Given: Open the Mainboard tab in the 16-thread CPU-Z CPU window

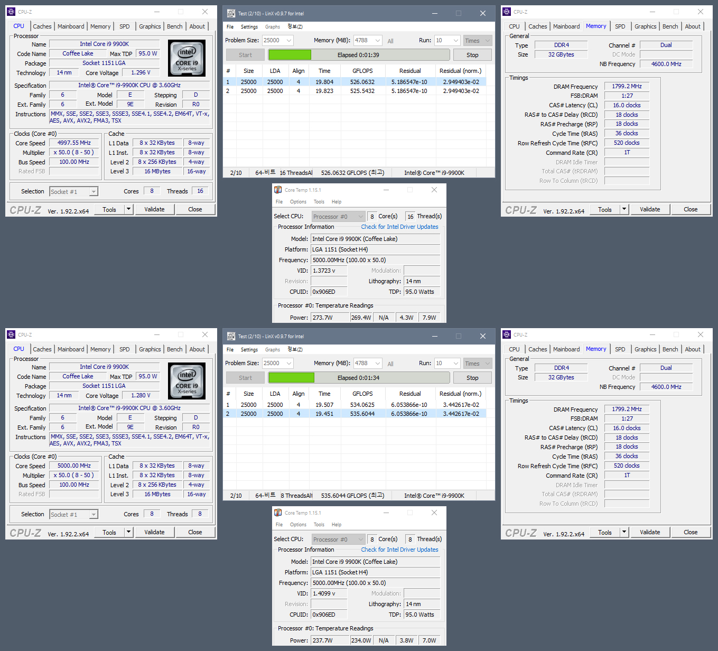Looking at the screenshot, I should point(71,26).
